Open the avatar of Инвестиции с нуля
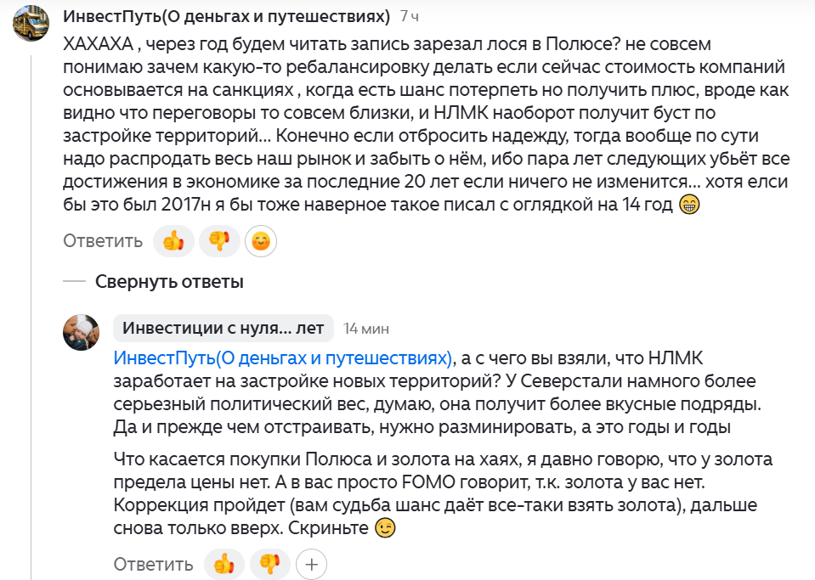 click(x=81, y=331)
